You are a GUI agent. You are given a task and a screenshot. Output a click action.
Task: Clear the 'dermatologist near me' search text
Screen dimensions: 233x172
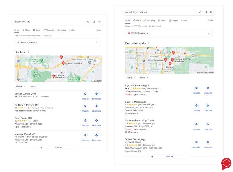click(200, 12)
